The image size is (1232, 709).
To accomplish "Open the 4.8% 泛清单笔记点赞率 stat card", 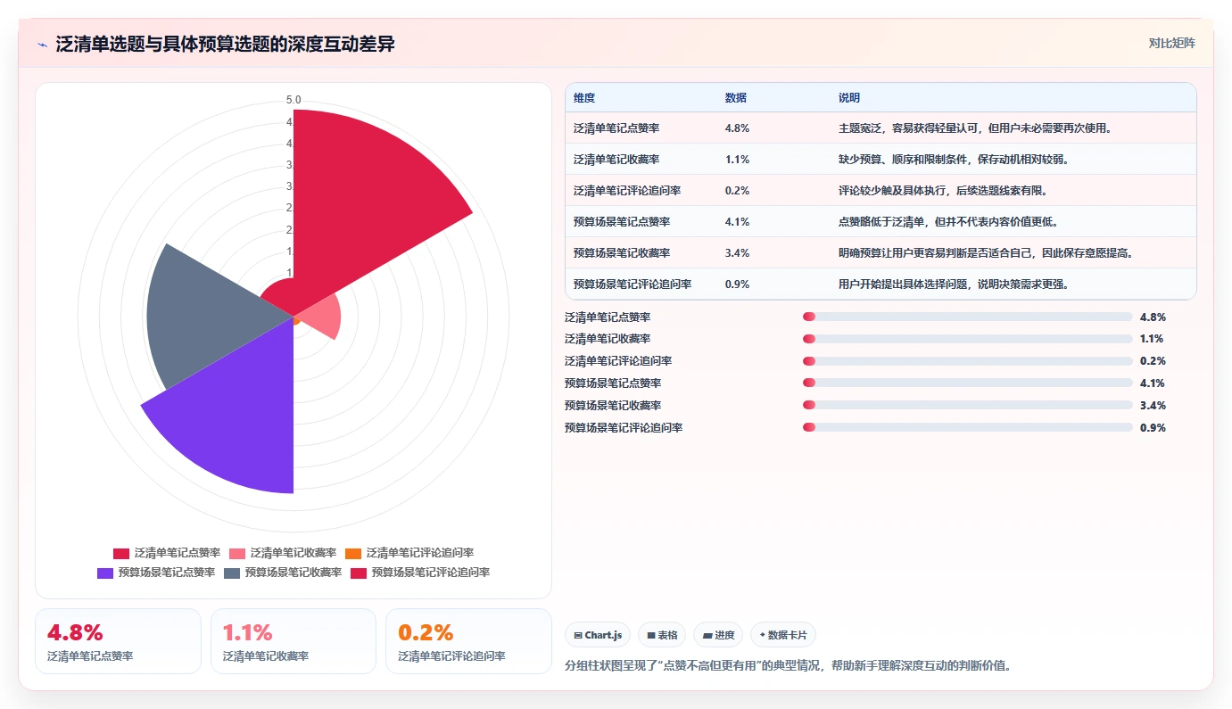I will tap(118, 641).
